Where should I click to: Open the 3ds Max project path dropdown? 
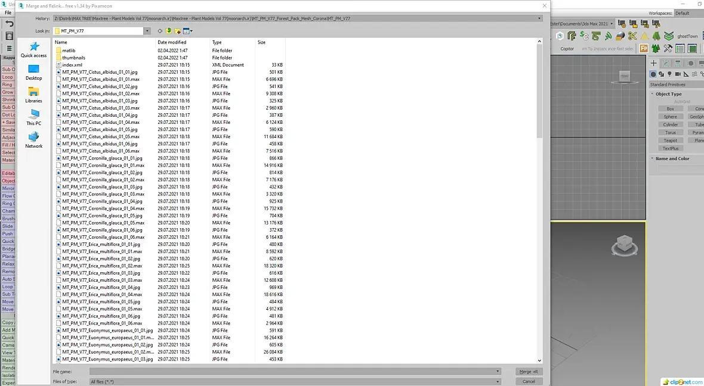tap(612, 24)
